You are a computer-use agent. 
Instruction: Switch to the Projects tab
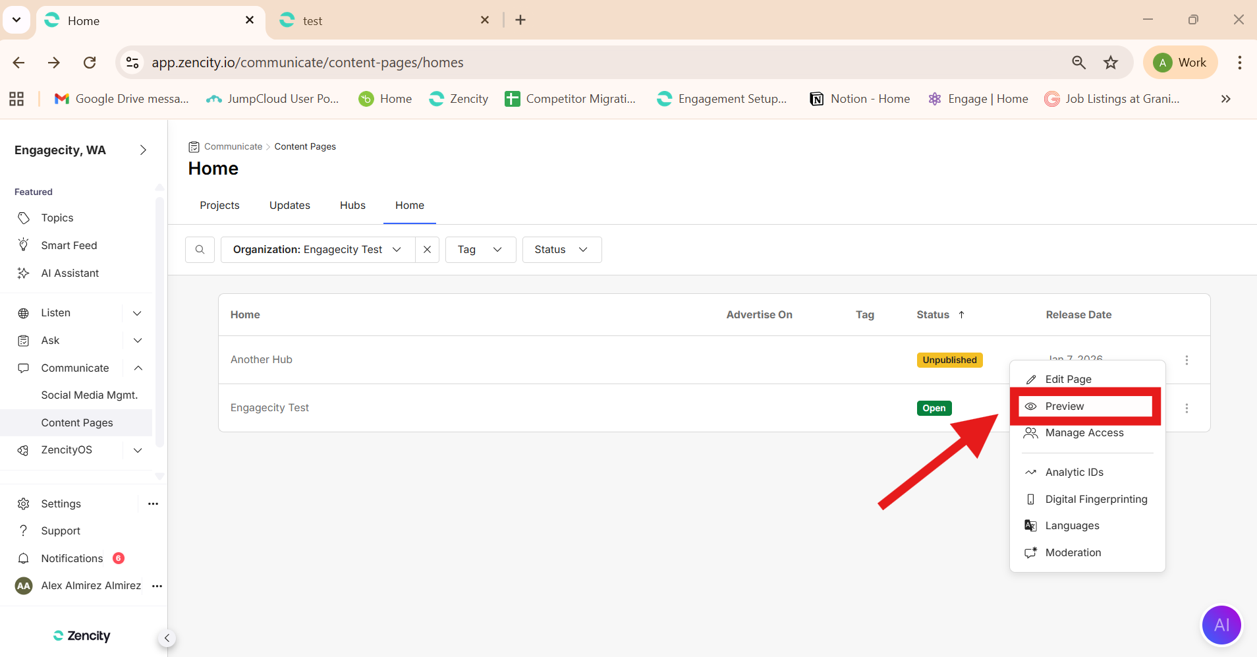219,206
